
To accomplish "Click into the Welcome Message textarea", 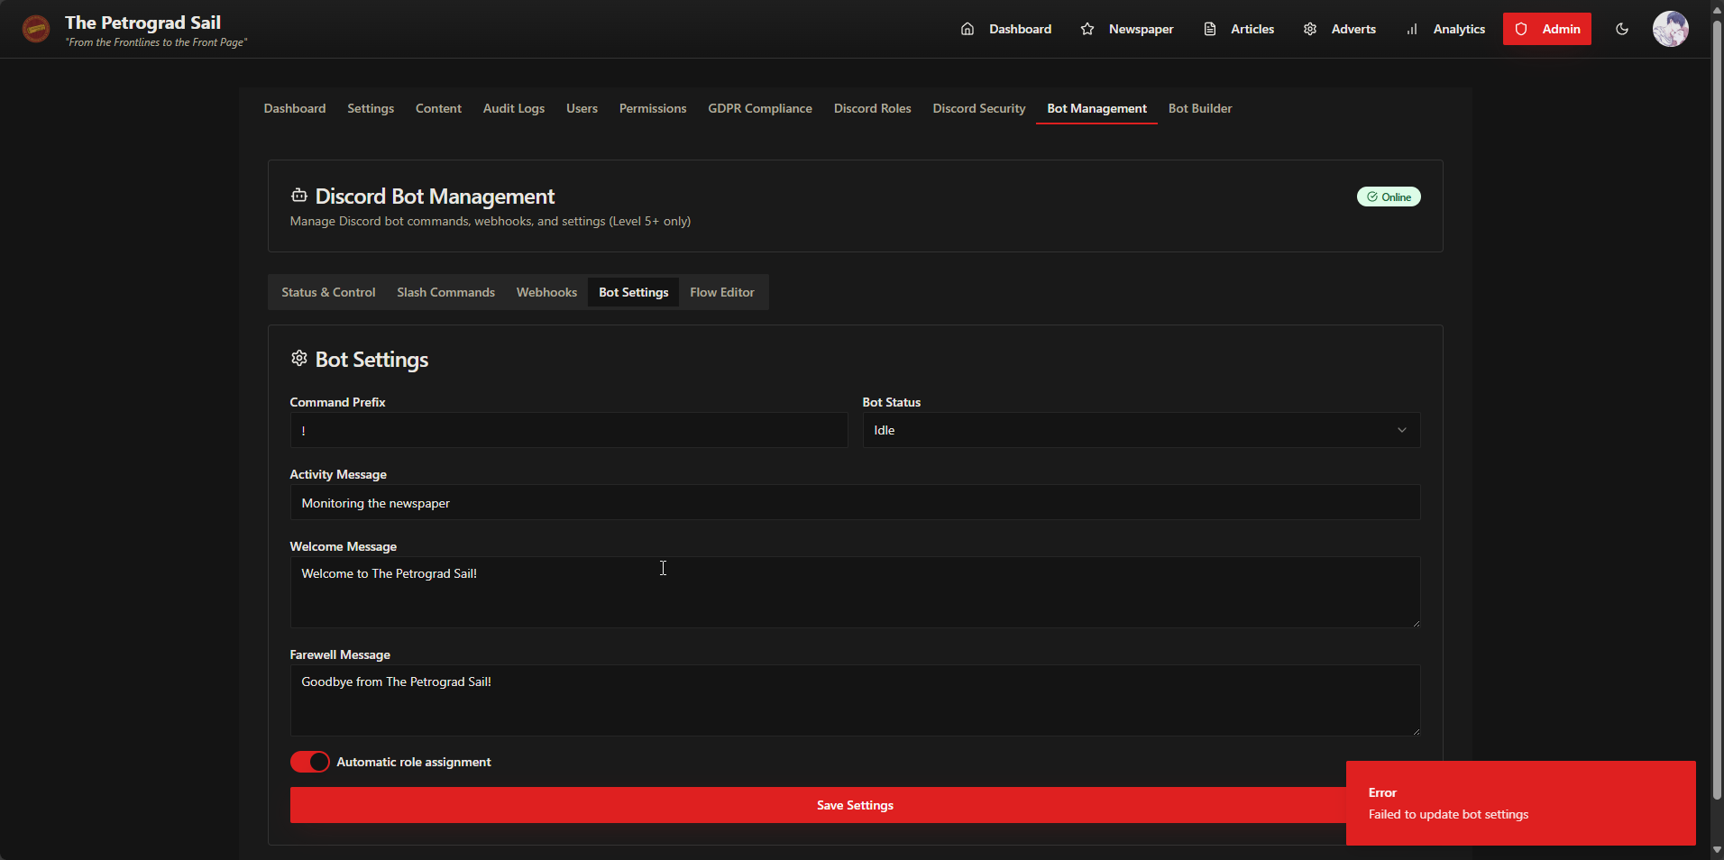I will [x=855, y=592].
